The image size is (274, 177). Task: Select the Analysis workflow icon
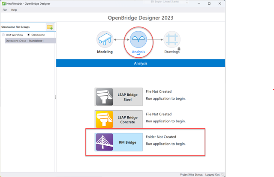(138, 39)
